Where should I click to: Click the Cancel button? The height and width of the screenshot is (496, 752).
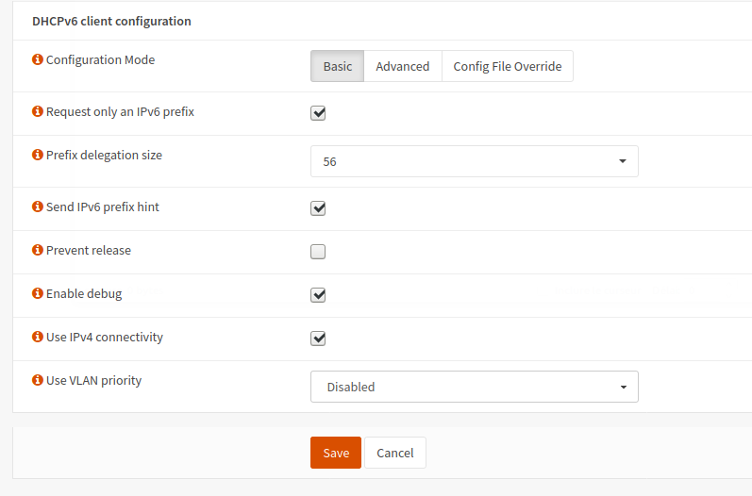tap(394, 453)
